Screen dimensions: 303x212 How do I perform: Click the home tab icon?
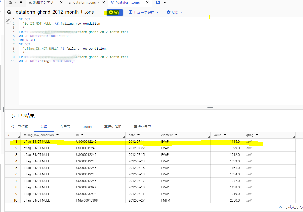pos(10,3)
